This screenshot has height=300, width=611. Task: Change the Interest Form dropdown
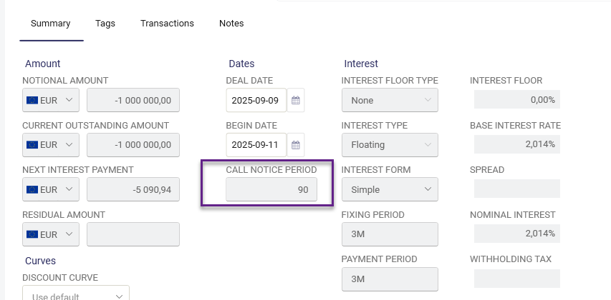pos(390,189)
